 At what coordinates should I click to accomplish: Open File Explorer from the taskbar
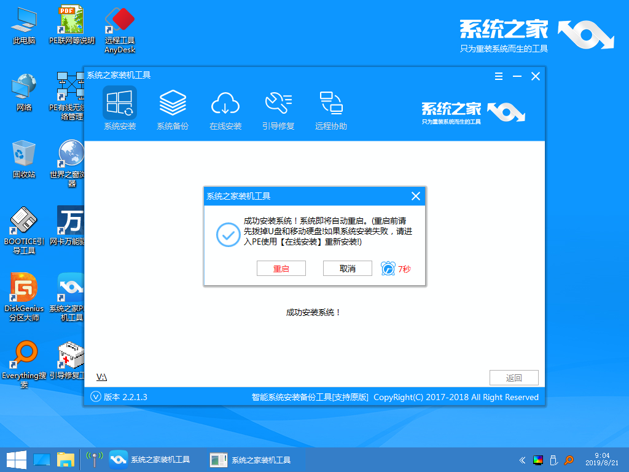click(66, 460)
